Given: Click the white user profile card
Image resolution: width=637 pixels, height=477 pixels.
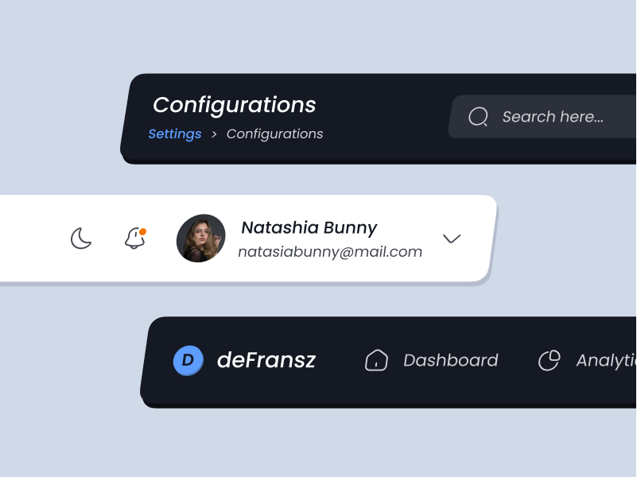Looking at the screenshot, I should [248, 238].
